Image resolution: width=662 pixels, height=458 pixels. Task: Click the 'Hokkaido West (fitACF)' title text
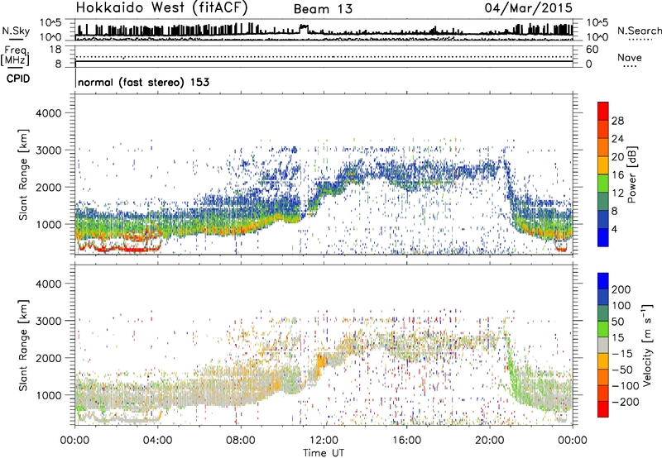click(161, 7)
